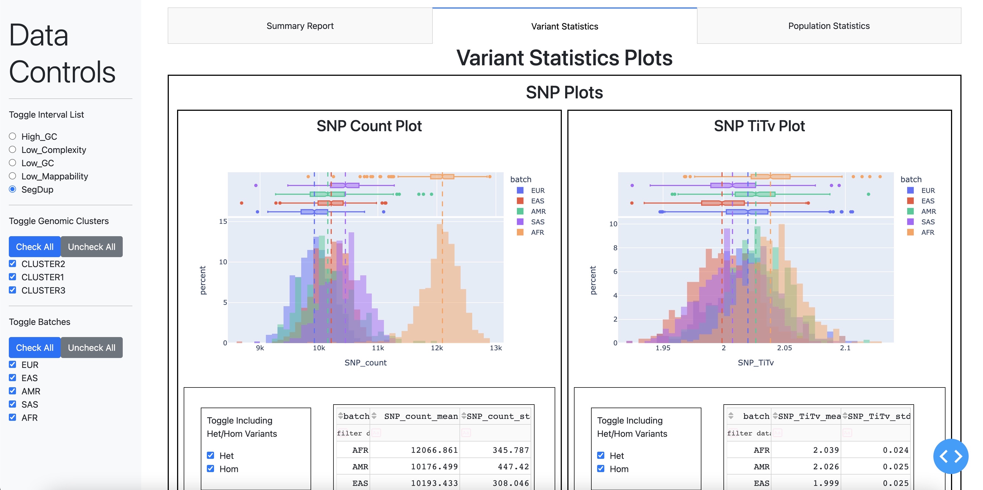Click Check All under Toggle Genomic Clusters
Viewport: 983px width, 490px height.
coord(34,247)
